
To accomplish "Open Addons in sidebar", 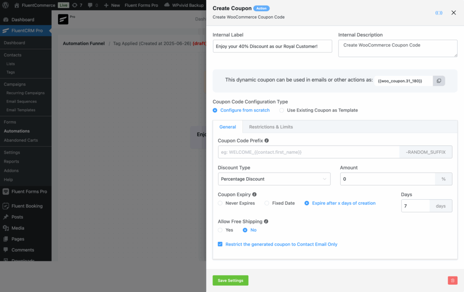I will 11,171.
